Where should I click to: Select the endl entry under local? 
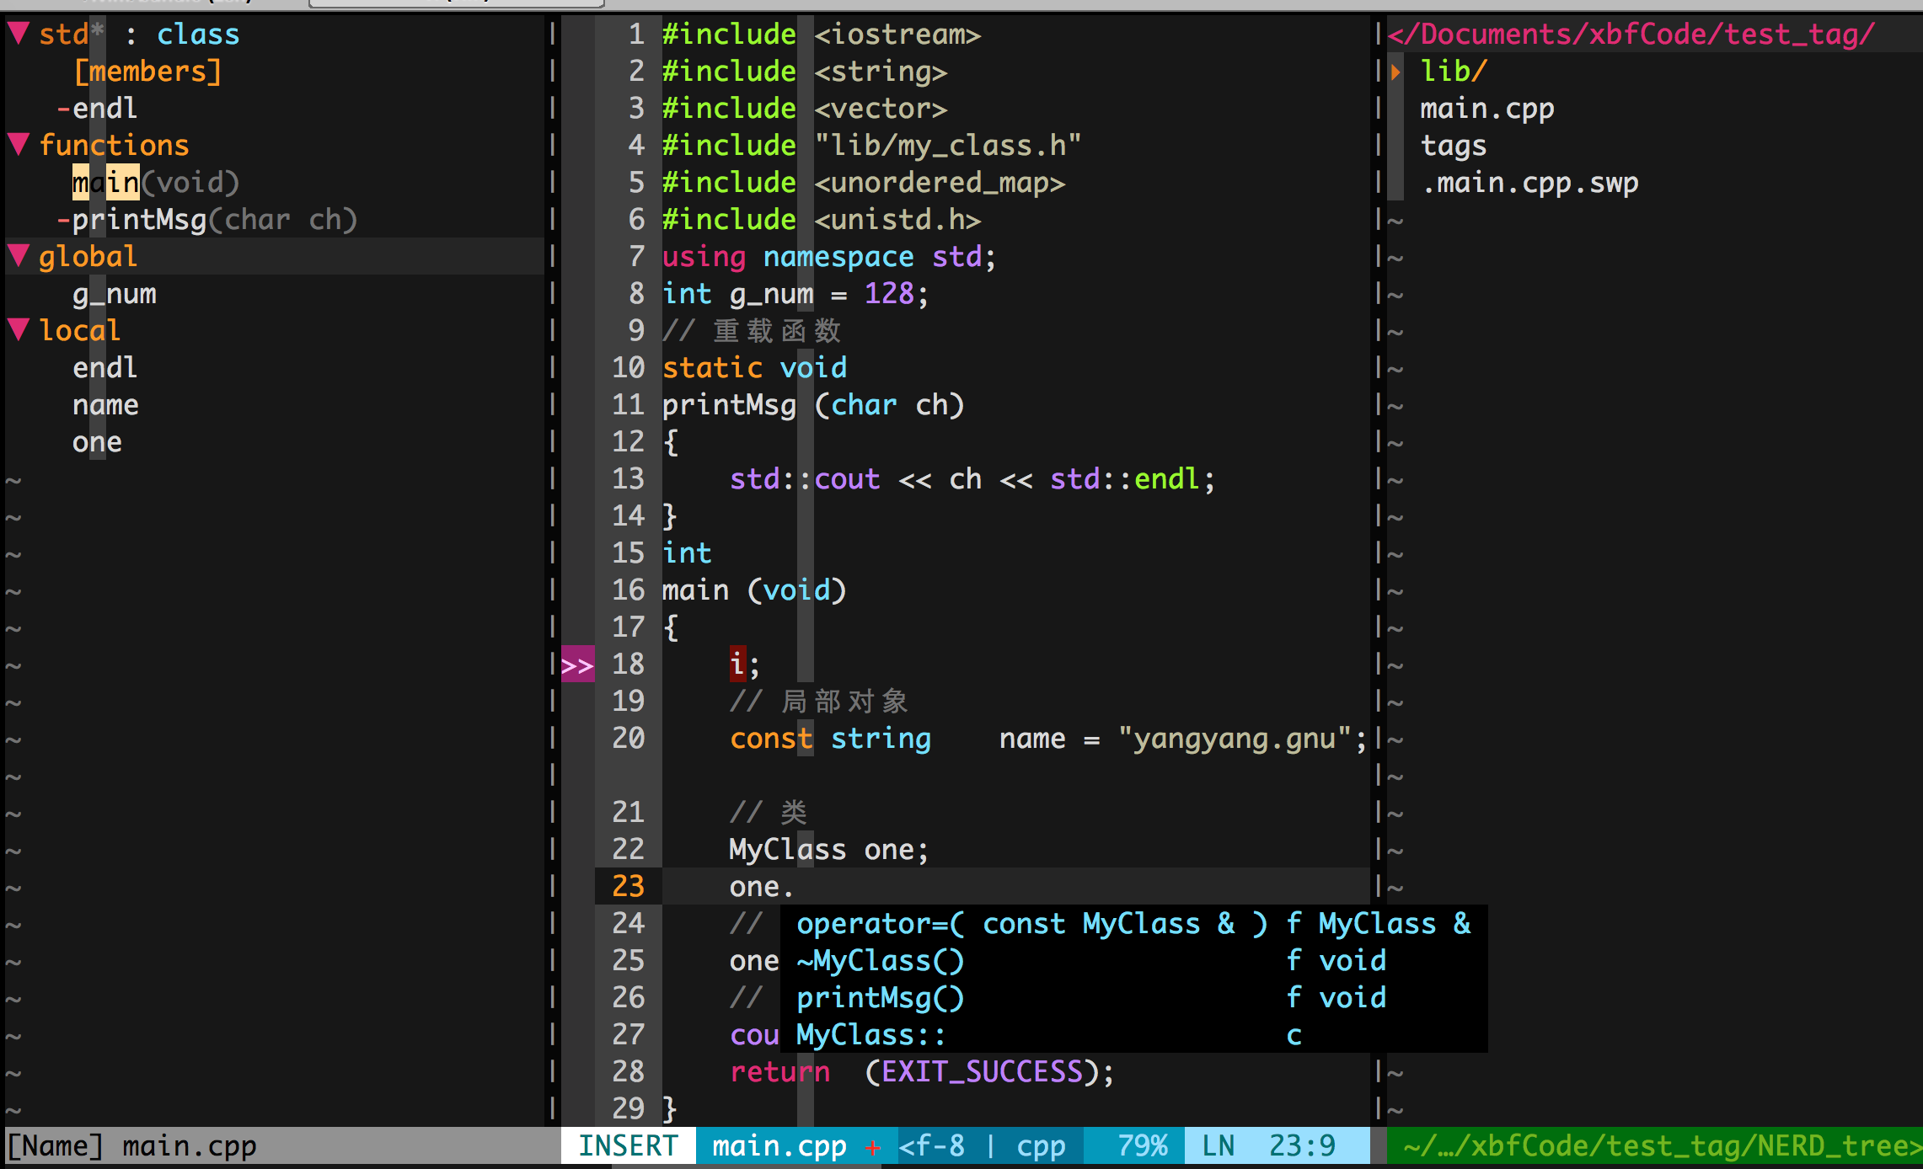pyautogui.click(x=105, y=367)
